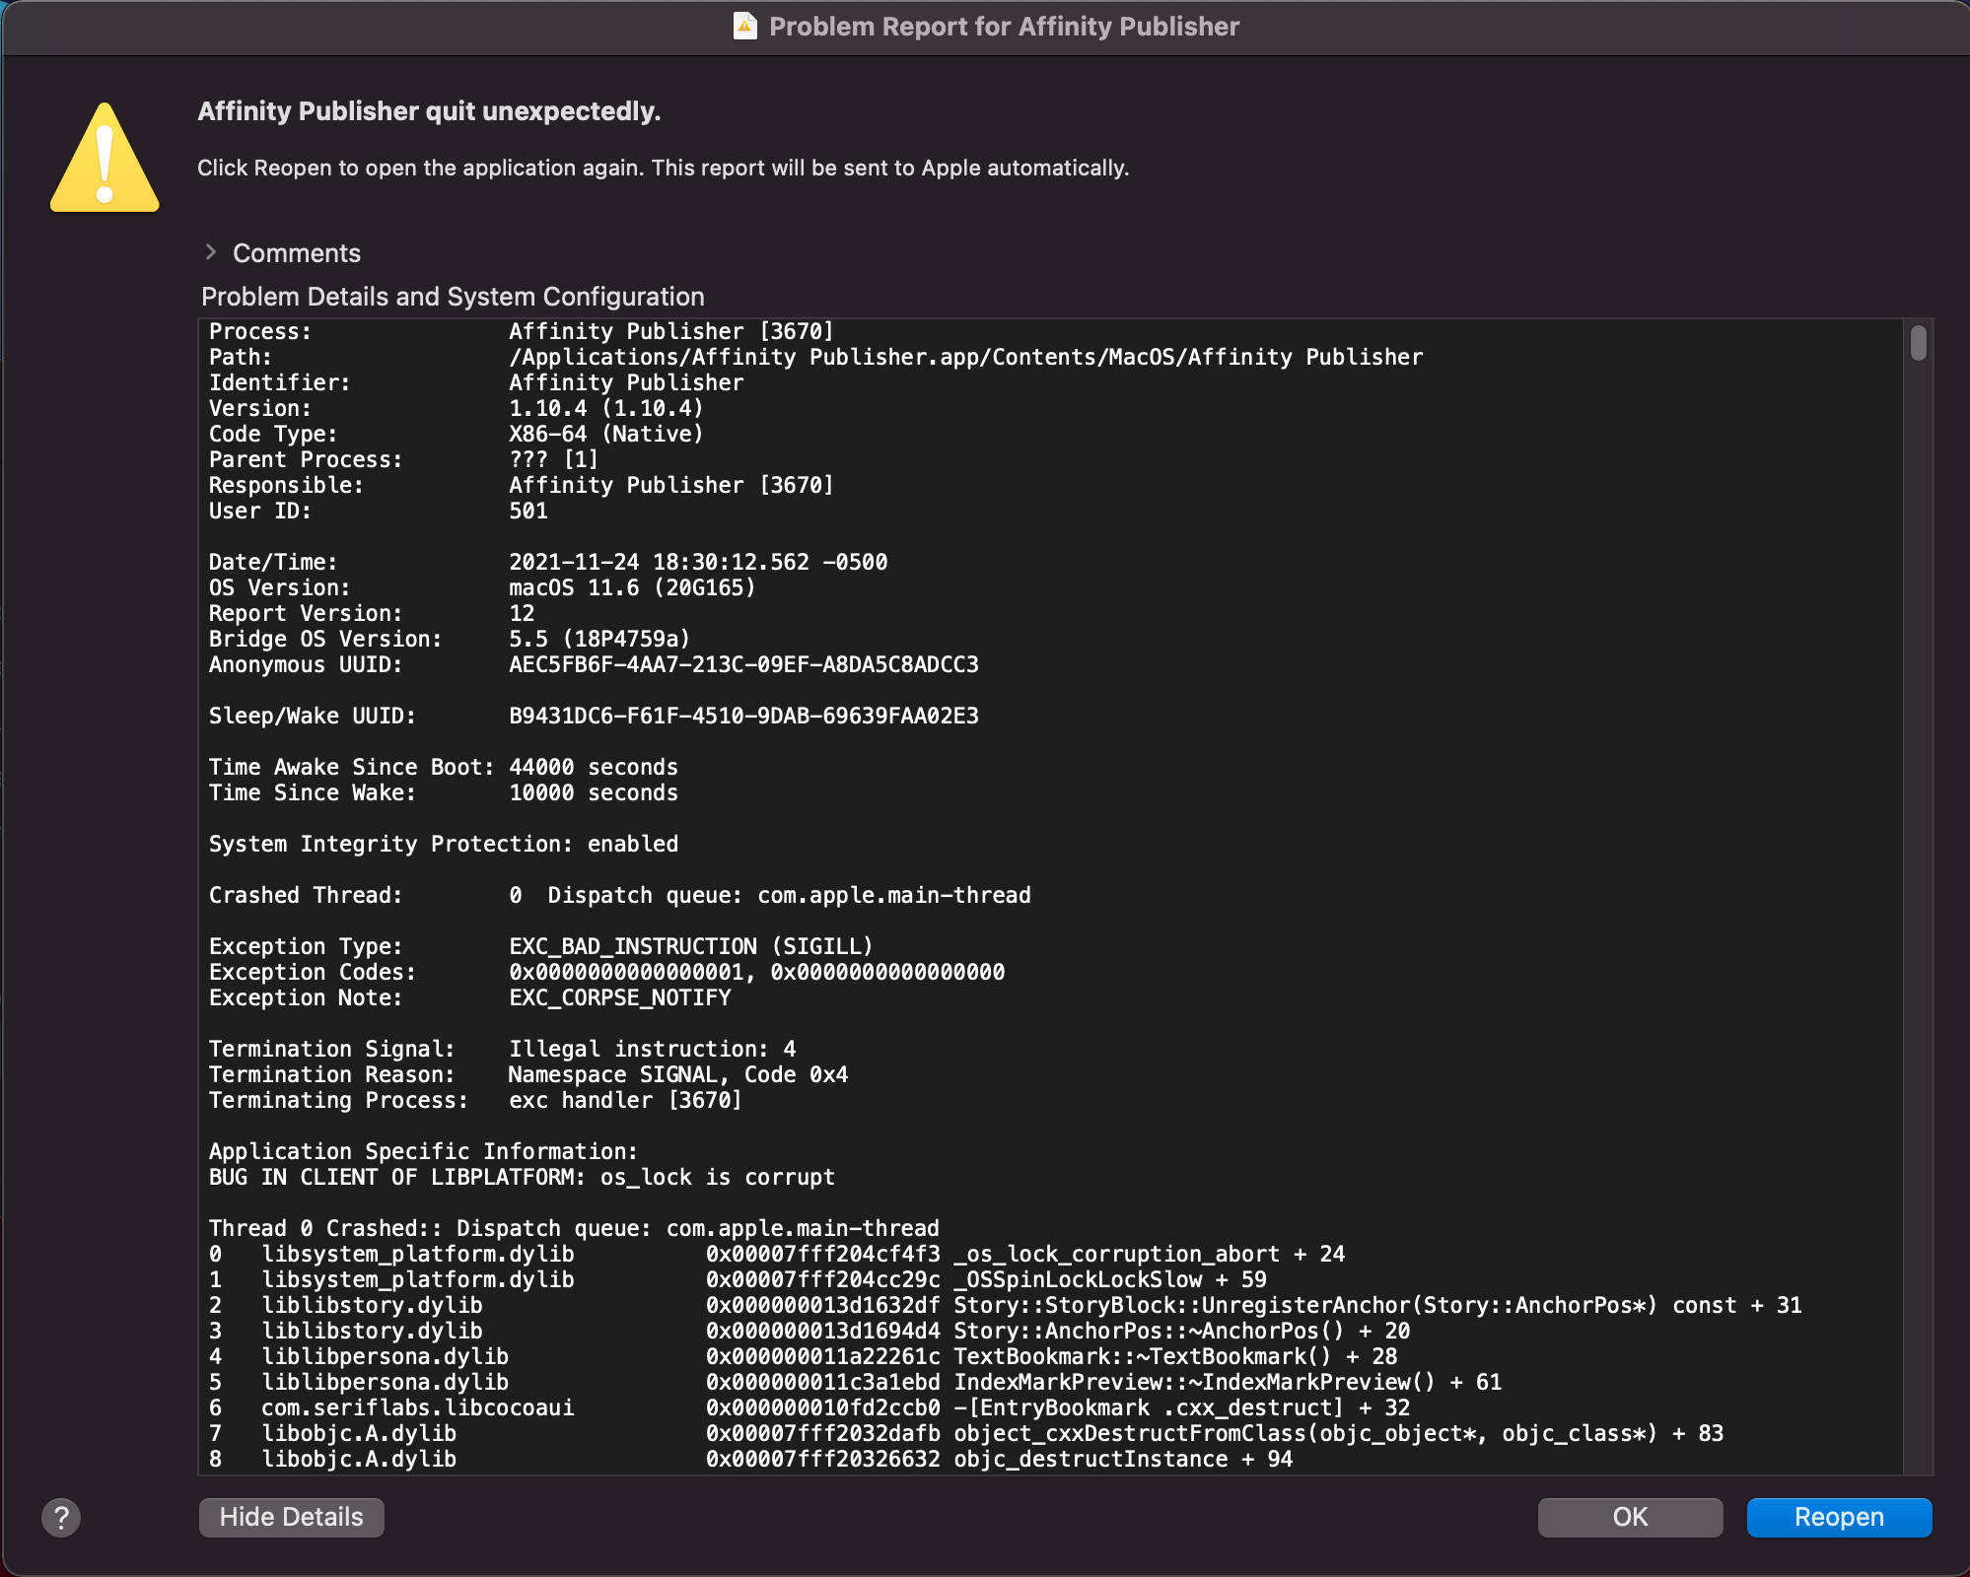Click the Termination Signal 'Illegal instruction: 4'
The image size is (1970, 1577).
tap(653, 1049)
